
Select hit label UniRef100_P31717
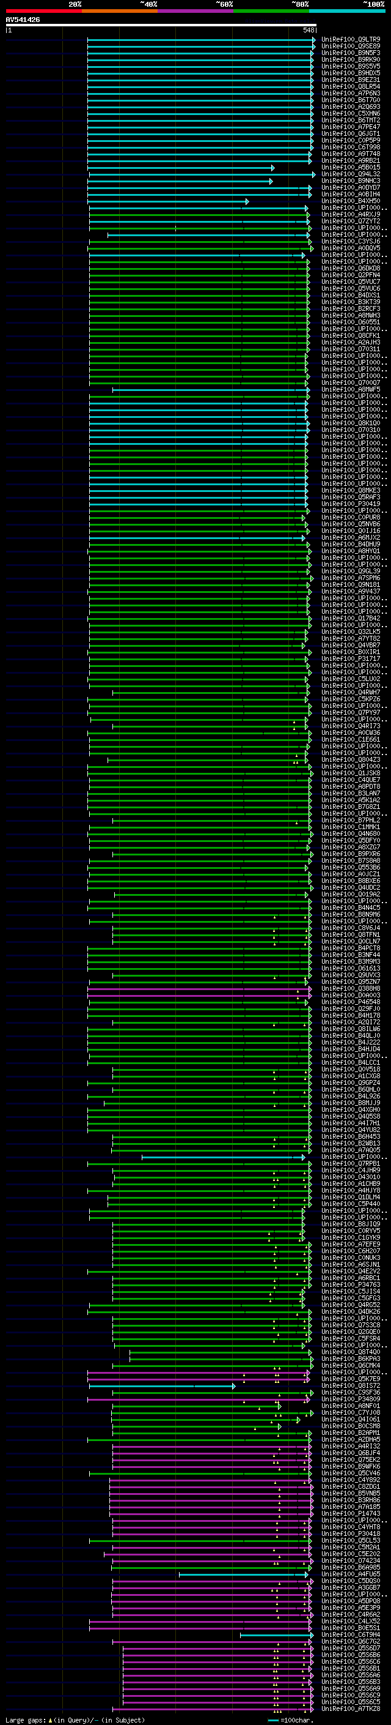(350, 659)
